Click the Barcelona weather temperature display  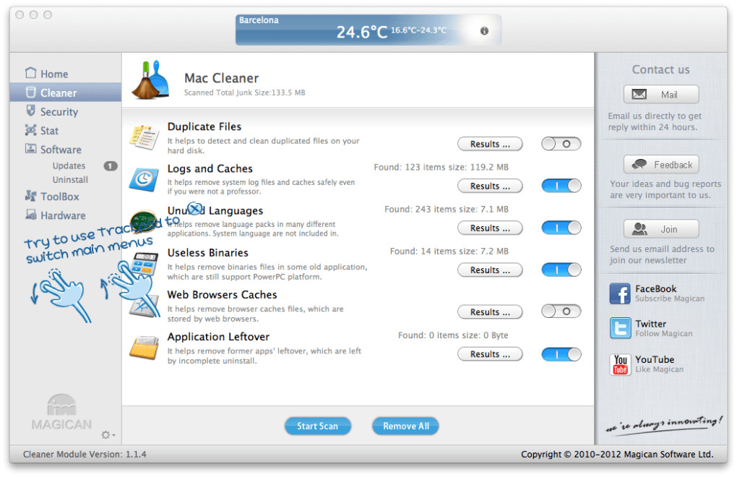[362, 32]
